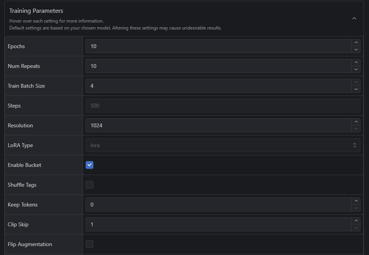The image size is (369, 255).
Task: Click the Epochs input field
Action: pyautogui.click(x=217, y=46)
